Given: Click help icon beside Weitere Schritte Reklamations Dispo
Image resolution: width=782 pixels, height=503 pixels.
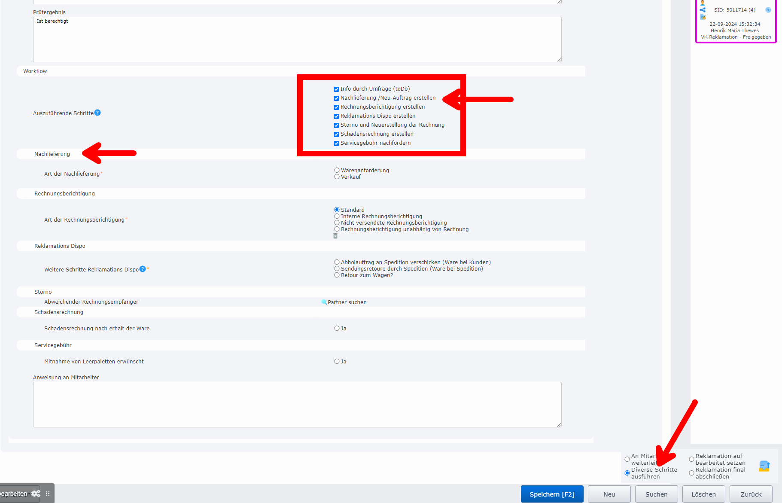Looking at the screenshot, I should coord(143,269).
